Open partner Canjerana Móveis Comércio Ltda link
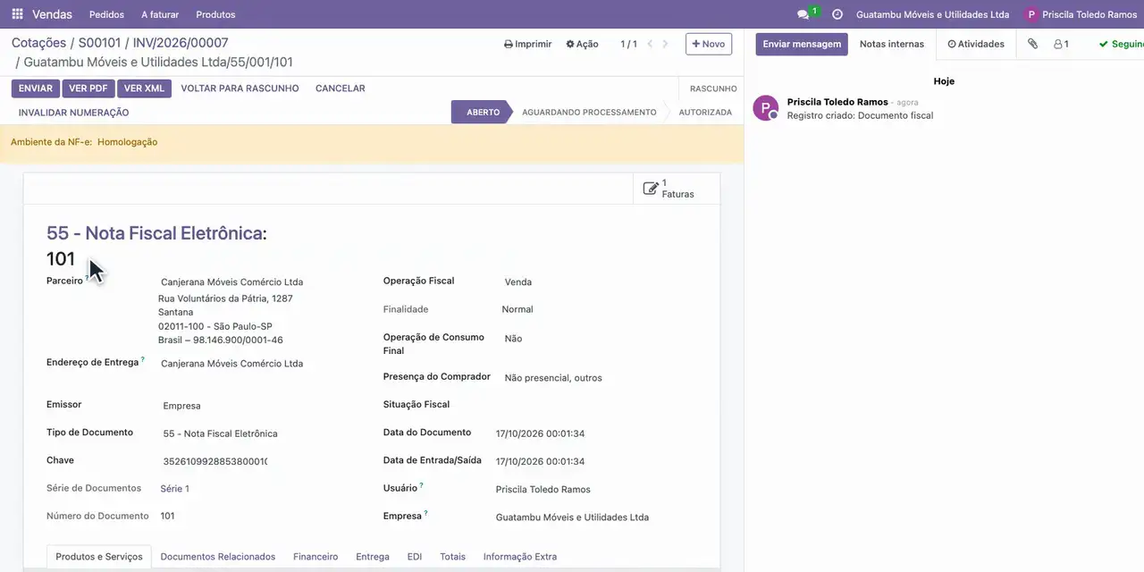1144x572 pixels. coord(231,282)
